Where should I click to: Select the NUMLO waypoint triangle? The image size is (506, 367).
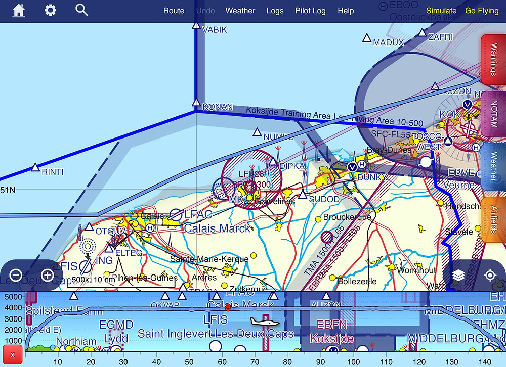[257, 132]
